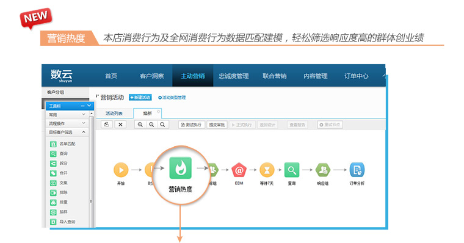Click the 测试执行 button
This screenshot has width=464, height=243.
coord(192,125)
